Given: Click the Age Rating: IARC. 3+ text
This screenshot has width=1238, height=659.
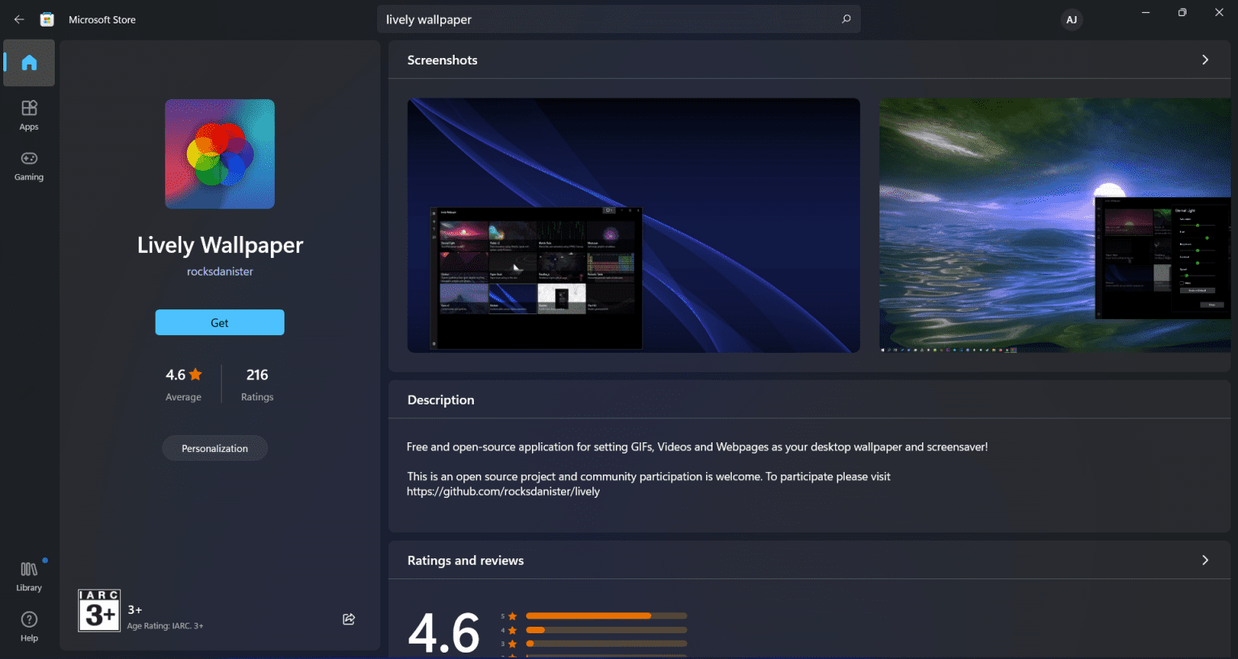Looking at the screenshot, I should click(x=165, y=626).
